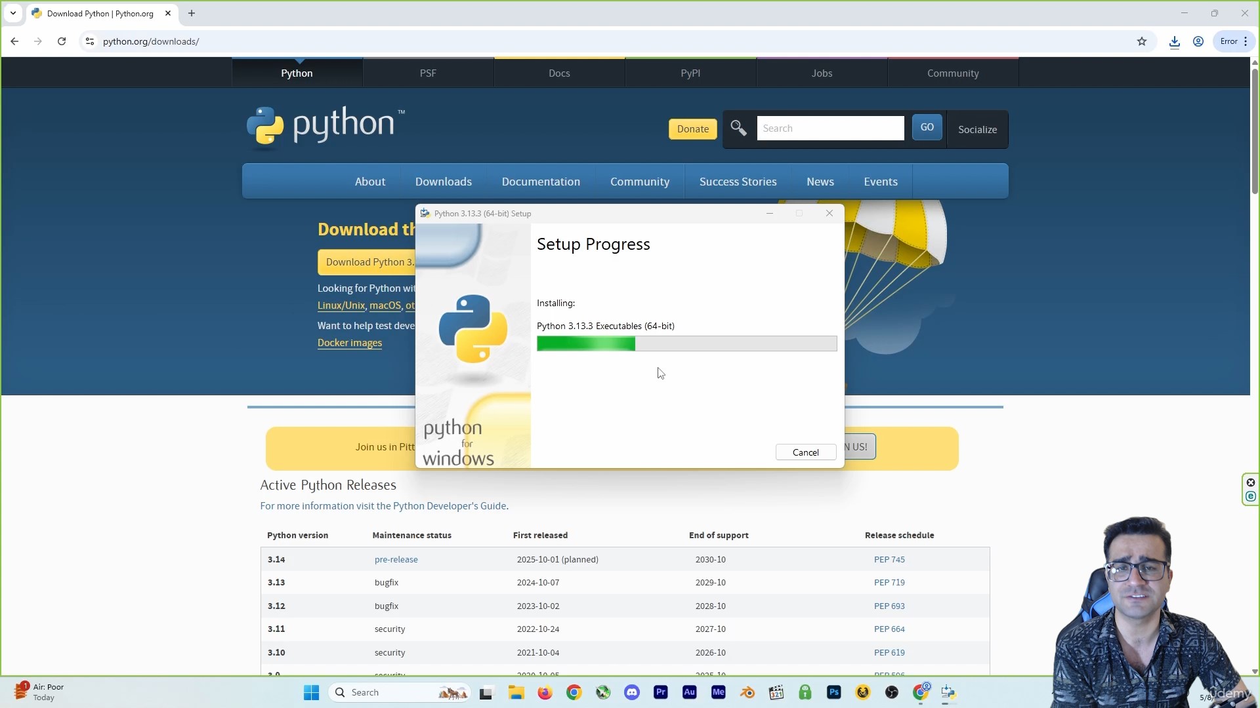Launch Google Chrome from the taskbar
This screenshot has height=708, width=1260.
point(574,692)
